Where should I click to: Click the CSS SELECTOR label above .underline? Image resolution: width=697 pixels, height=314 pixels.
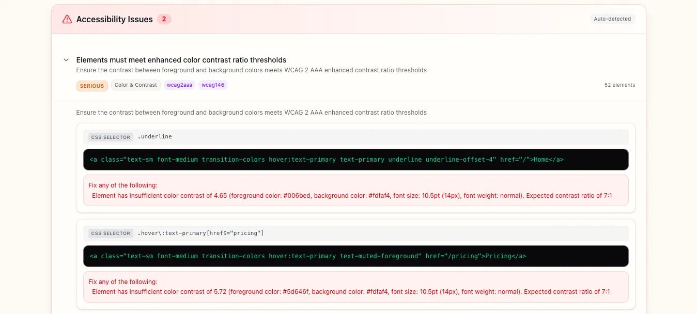[x=111, y=137]
